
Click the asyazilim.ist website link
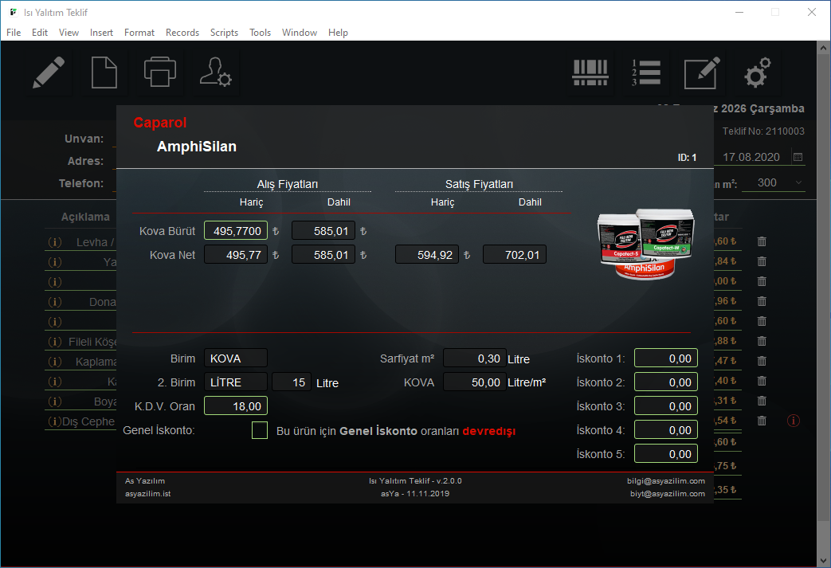click(x=148, y=493)
